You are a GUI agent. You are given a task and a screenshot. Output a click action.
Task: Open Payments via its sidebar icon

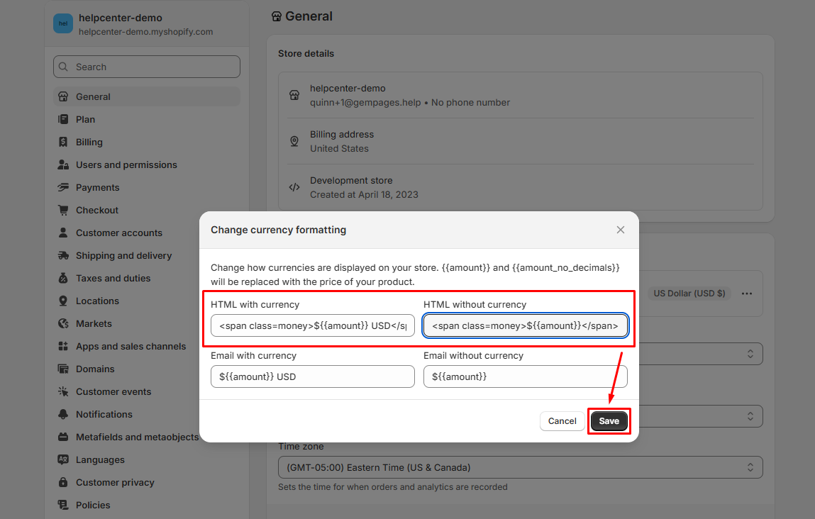62,187
